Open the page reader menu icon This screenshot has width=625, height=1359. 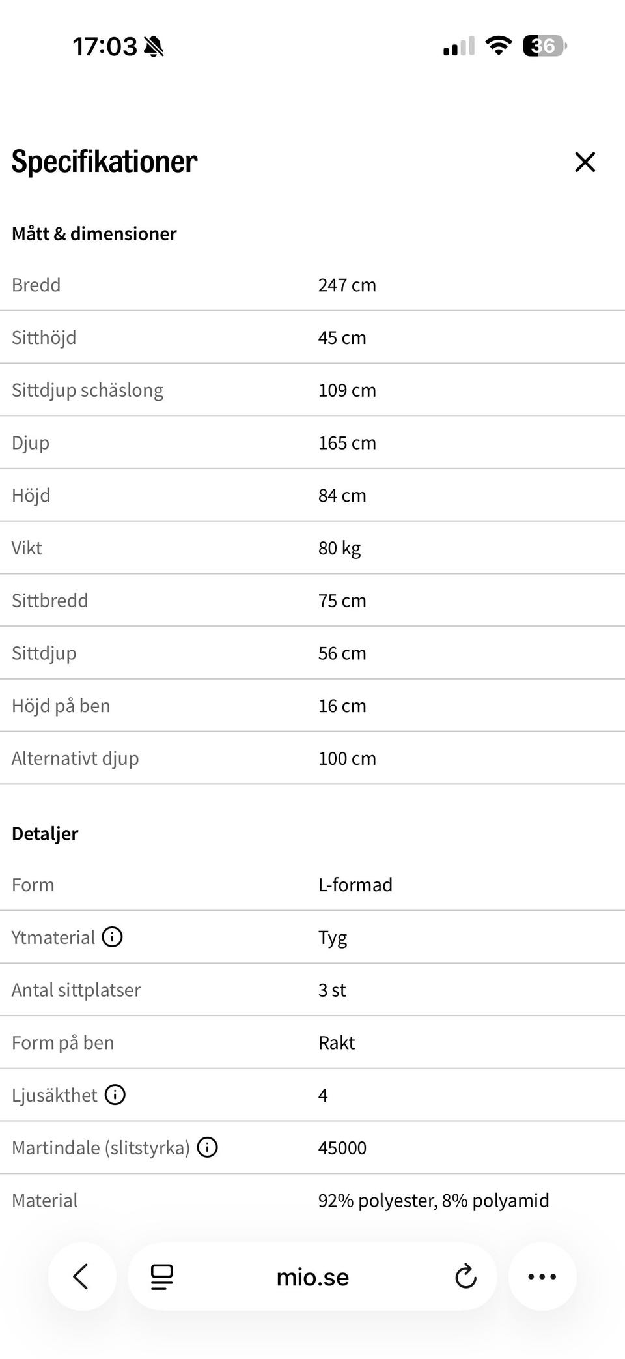(x=161, y=1277)
